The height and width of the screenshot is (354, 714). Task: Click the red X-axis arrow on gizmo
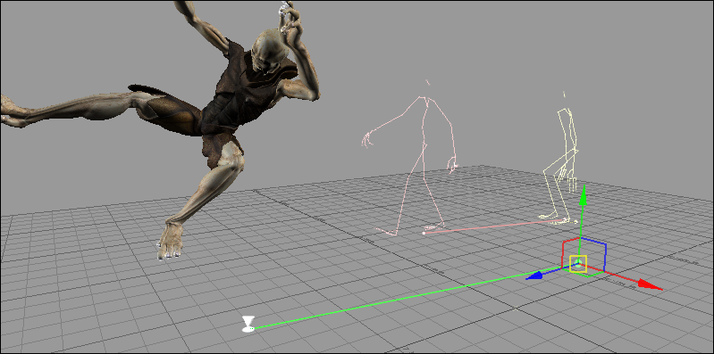(650, 284)
